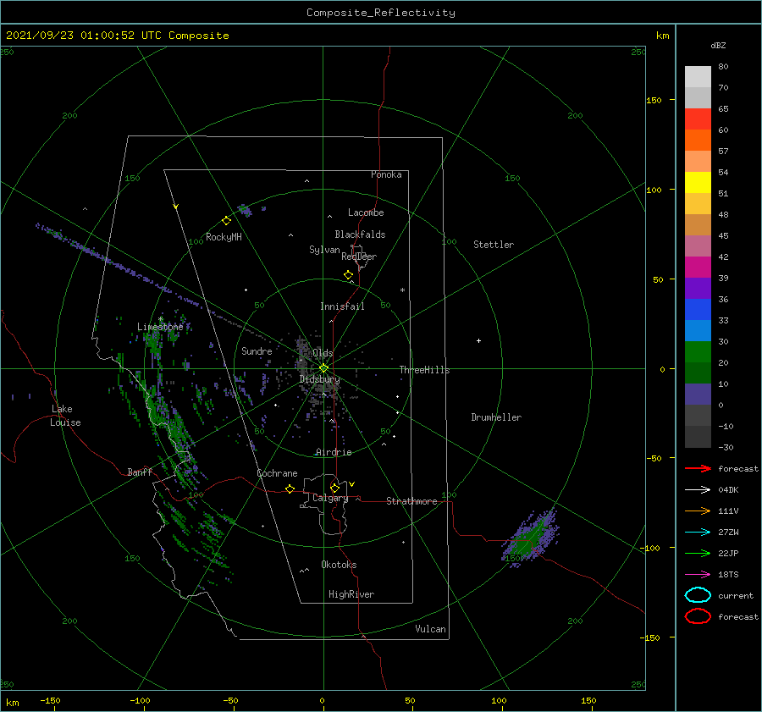This screenshot has width=762, height=712.
Task: Pick the yellow 51-54 dBZ swatch
Action: coord(698,182)
